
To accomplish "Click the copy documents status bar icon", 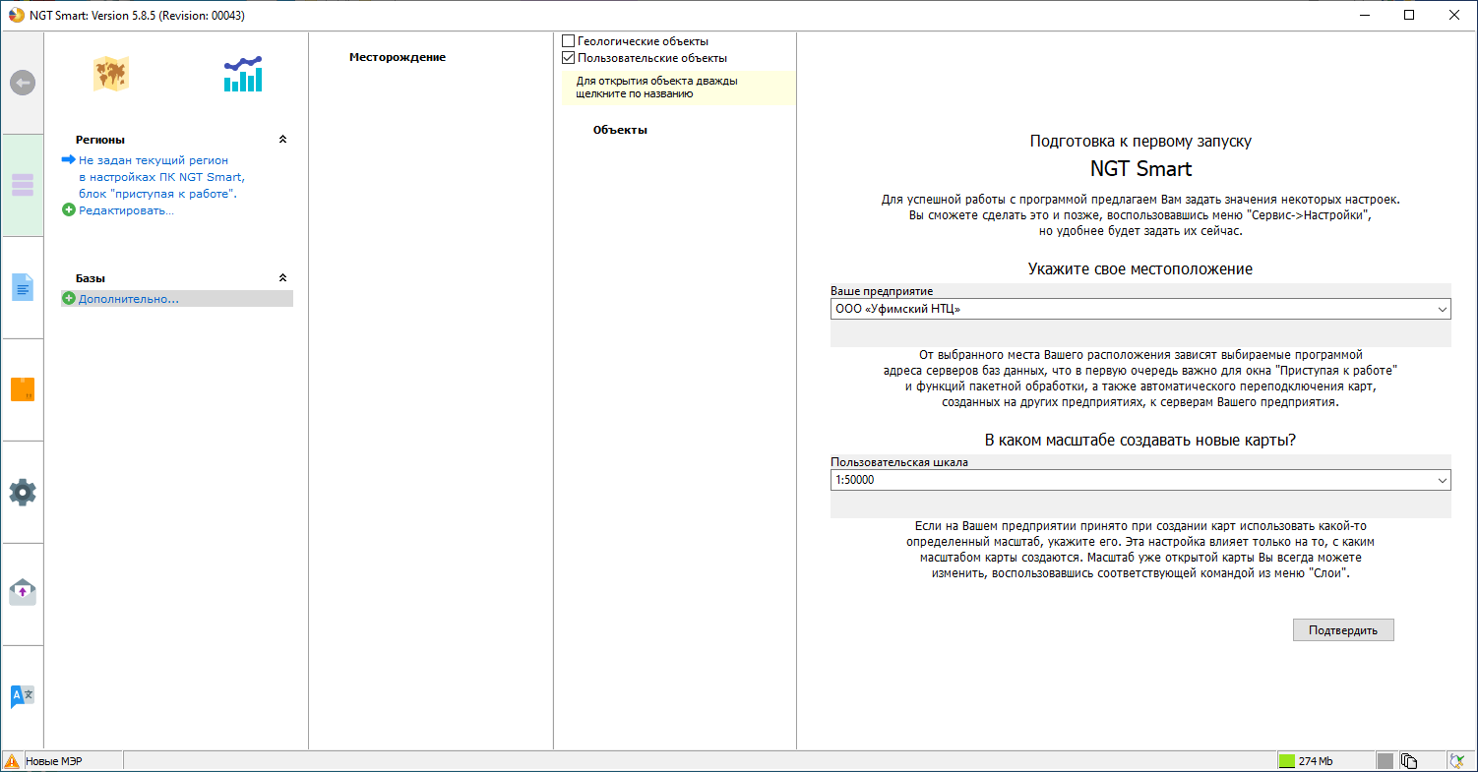I will [x=1409, y=761].
